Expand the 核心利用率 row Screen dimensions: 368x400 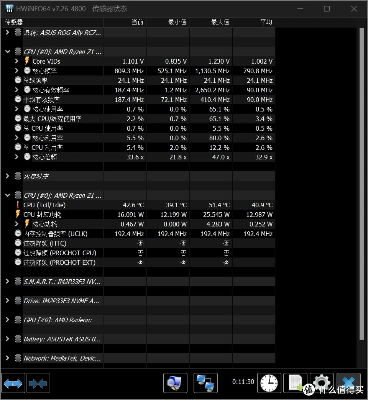point(16,138)
